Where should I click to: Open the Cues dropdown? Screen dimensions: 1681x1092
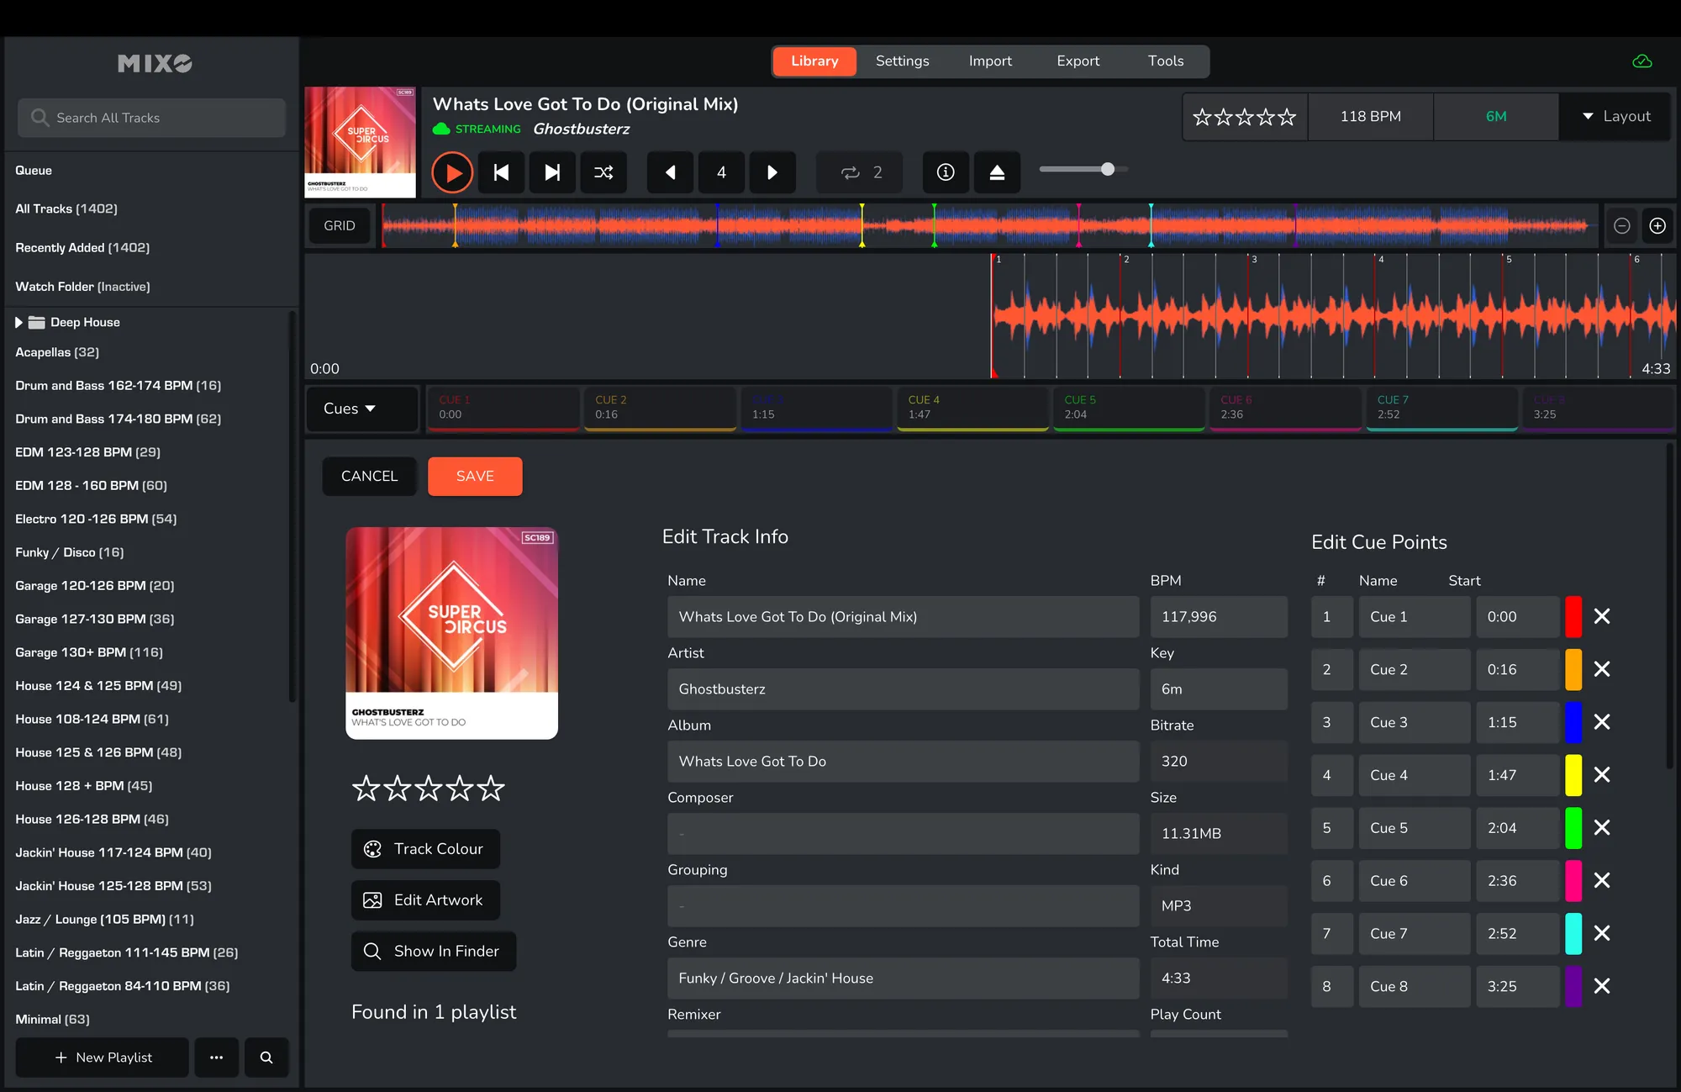tap(350, 409)
